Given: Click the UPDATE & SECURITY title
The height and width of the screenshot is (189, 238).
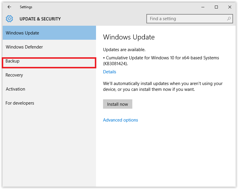Looking at the screenshot, I should pos(40,19).
